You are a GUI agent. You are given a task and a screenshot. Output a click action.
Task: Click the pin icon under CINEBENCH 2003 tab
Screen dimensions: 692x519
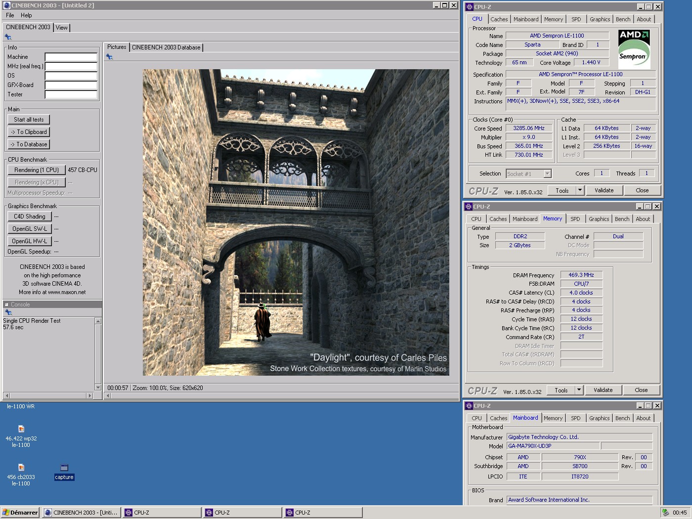8,37
